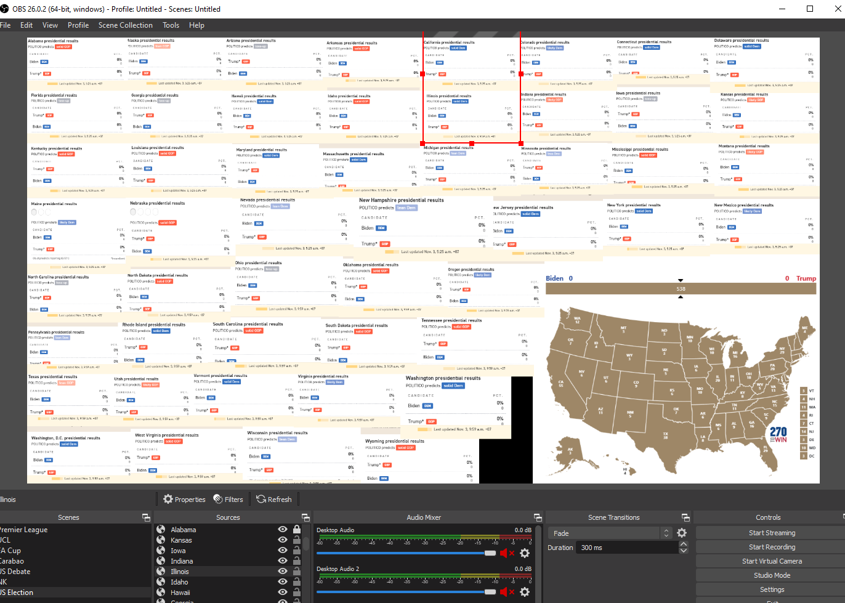Click Start Recording button

772,547
